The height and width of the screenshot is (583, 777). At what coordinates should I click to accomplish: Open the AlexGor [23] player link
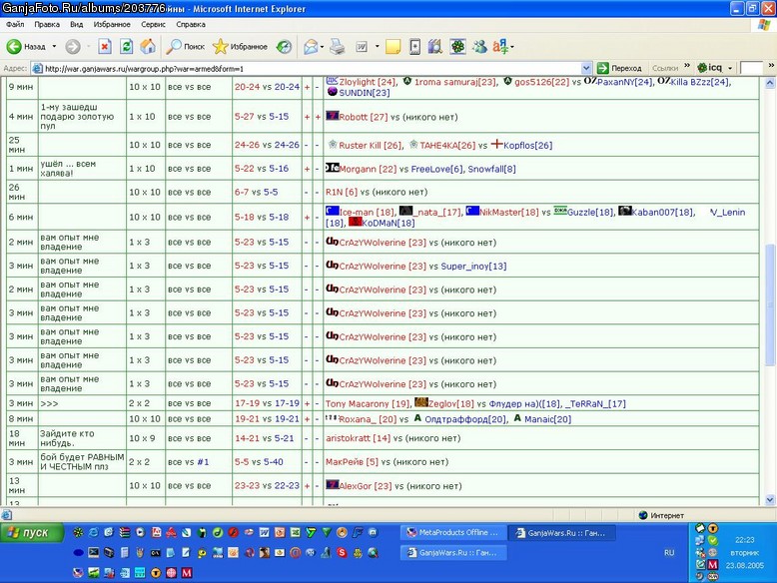coord(366,486)
